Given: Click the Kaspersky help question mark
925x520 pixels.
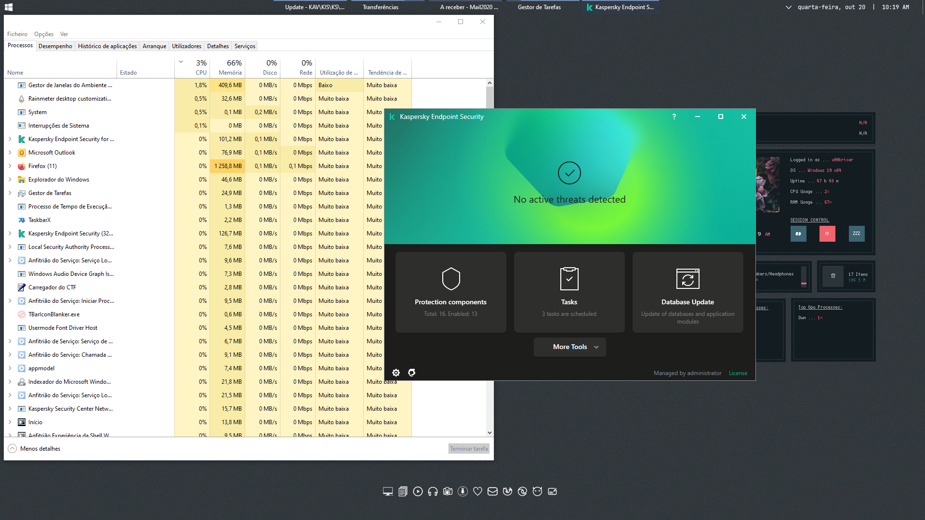Looking at the screenshot, I should click(674, 117).
